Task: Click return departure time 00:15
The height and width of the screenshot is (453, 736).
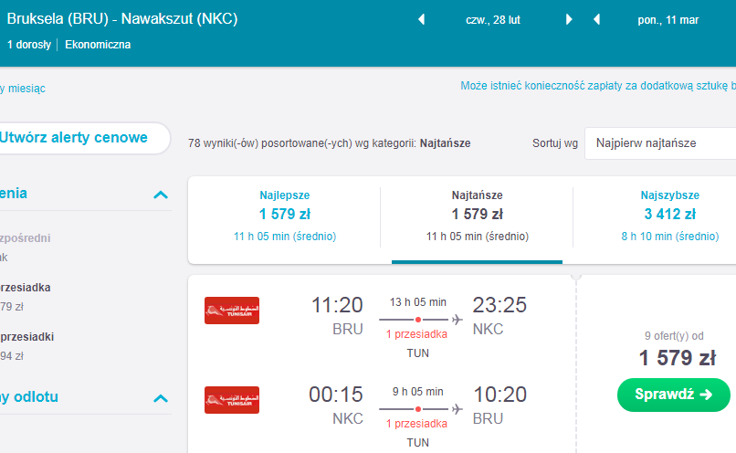Action: [336, 395]
